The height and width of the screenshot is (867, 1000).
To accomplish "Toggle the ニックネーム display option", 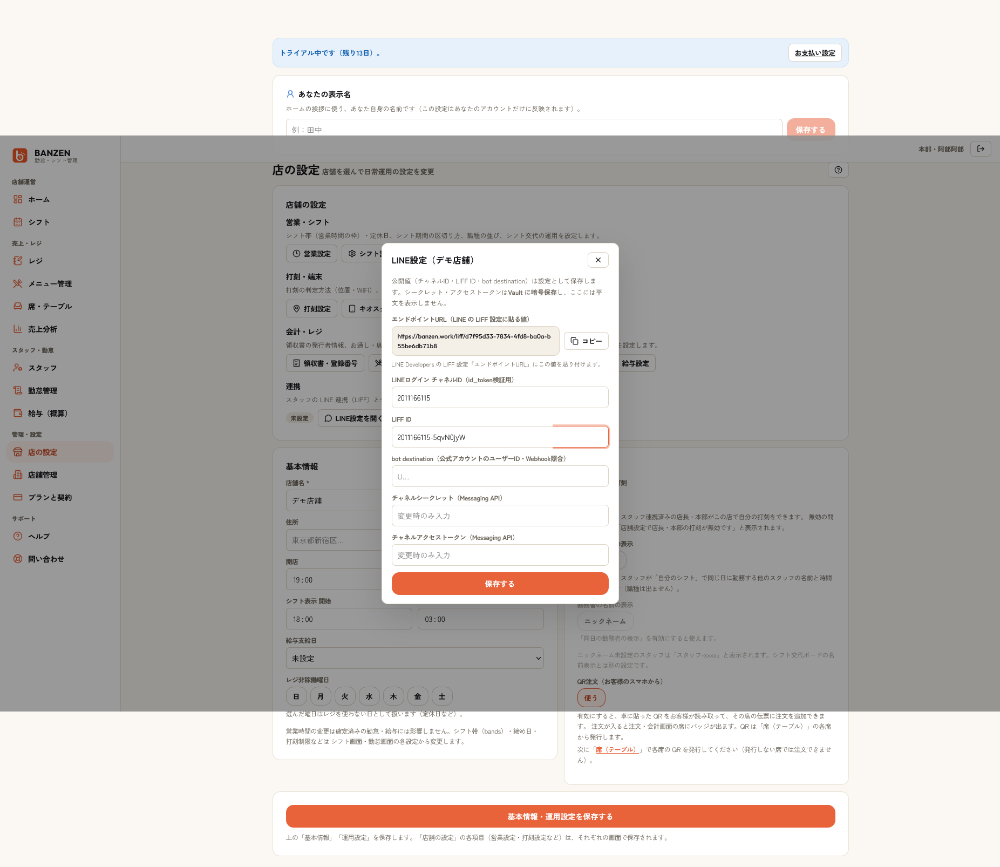I will coord(605,621).
